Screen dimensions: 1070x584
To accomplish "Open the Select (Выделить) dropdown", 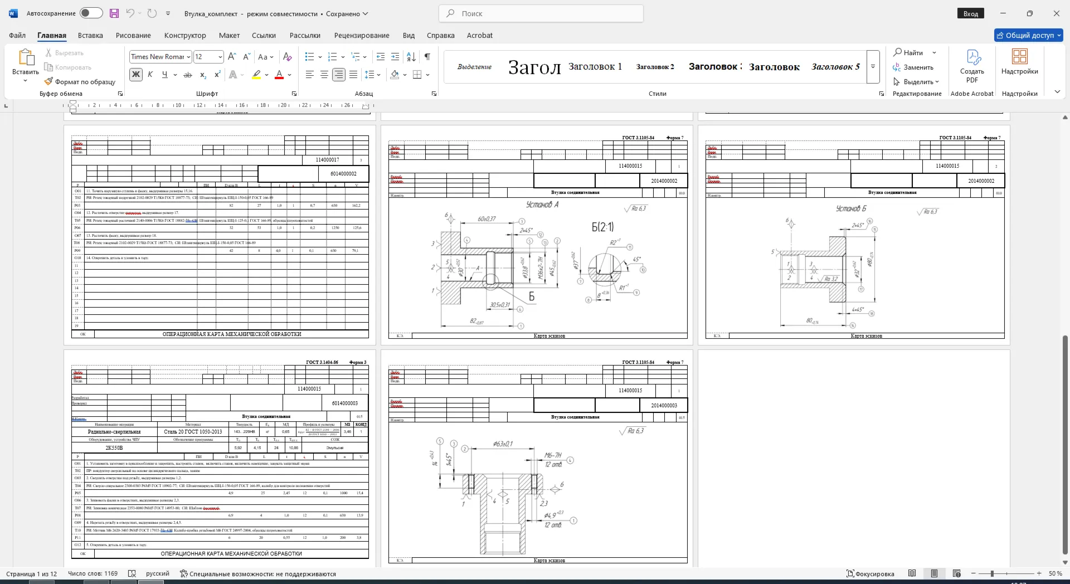I will pos(916,82).
